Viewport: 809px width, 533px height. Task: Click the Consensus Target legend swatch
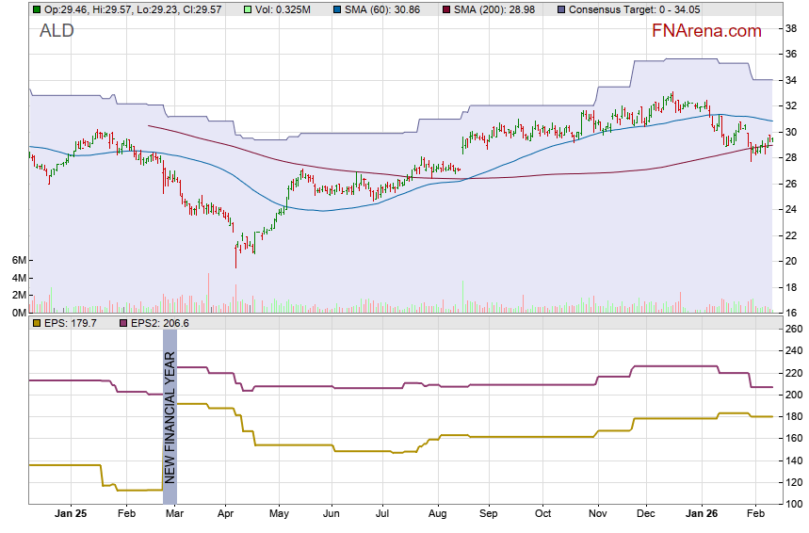pyautogui.click(x=562, y=8)
